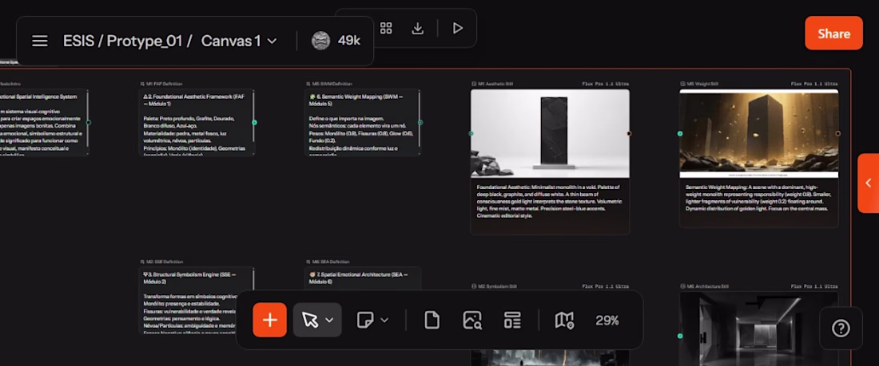879x366 pixels.
Task: Expand the sticky note options chevron
Action: (x=384, y=320)
